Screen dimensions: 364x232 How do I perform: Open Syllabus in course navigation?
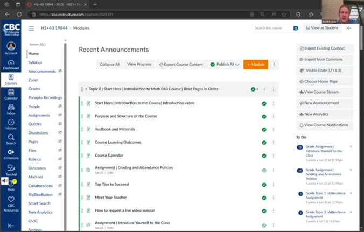click(x=35, y=62)
